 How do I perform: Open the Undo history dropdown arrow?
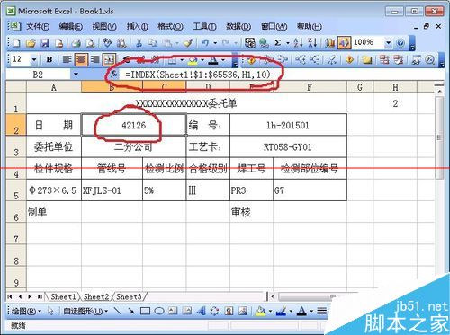point(215,43)
